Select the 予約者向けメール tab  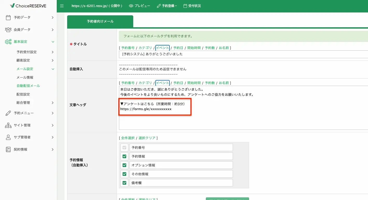coord(100,21)
